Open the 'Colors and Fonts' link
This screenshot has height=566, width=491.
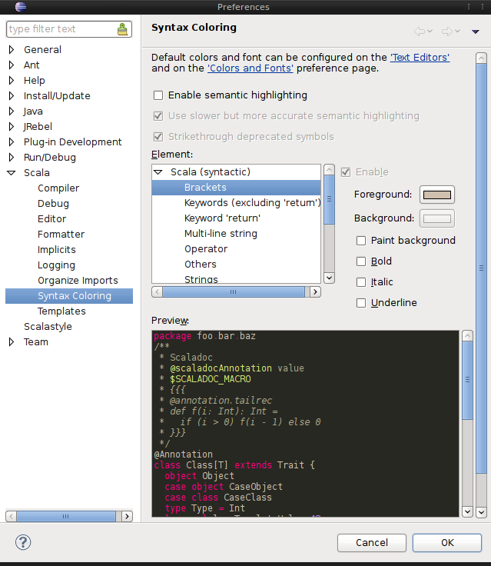(x=250, y=68)
